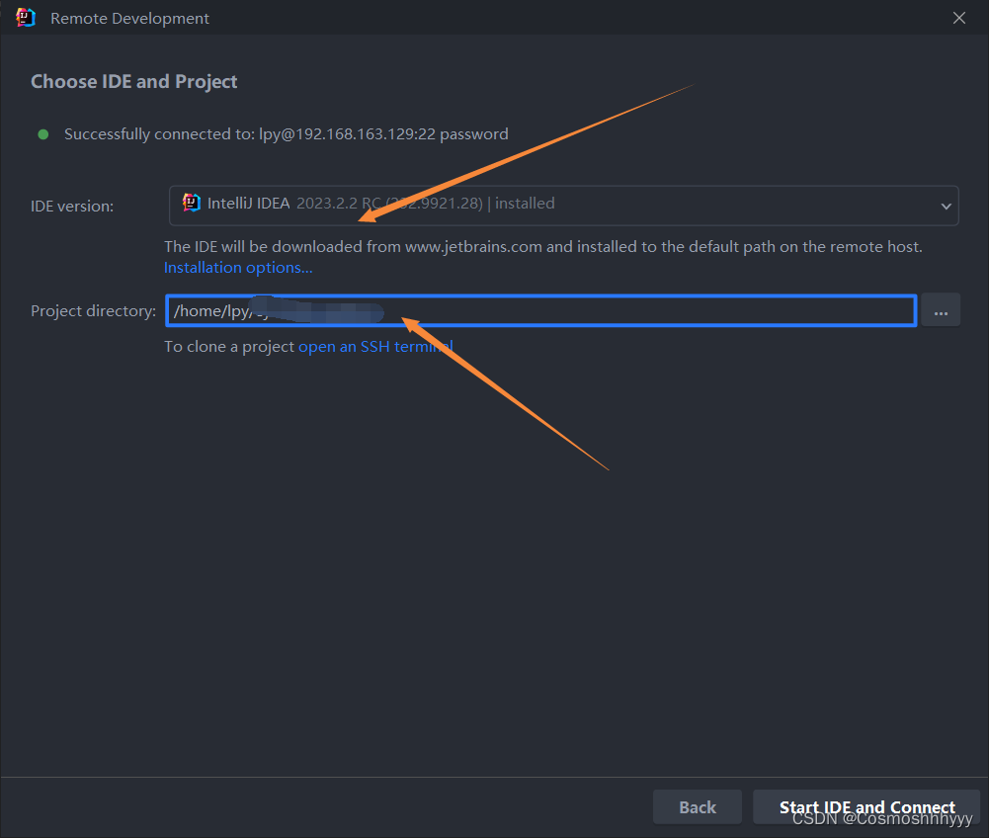Image resolution: width=989 pixels, height=838 pixels.
Task: Open the IDE version dropdown
Action: click(563, 206)
